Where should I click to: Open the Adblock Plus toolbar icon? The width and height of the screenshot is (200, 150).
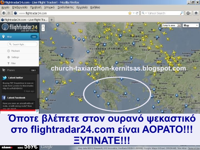point(189,13)
